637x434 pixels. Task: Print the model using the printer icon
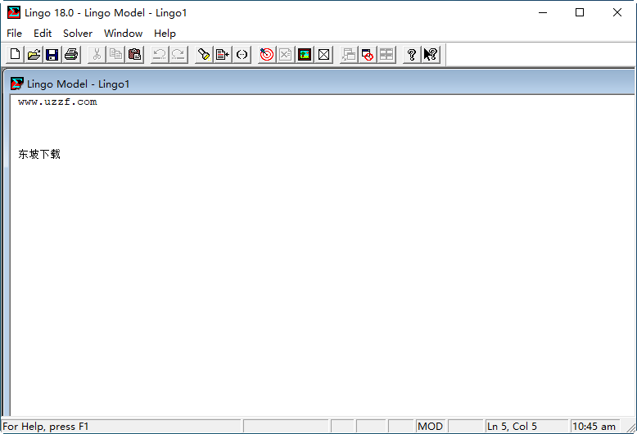click(x=71, y=54)
